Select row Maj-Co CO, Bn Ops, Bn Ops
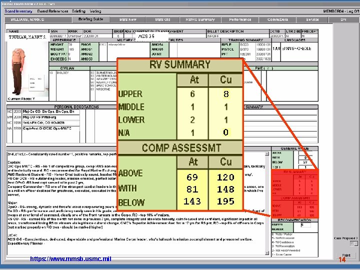Viewport: 360px width, 270px height. click(x=51, y=111)
